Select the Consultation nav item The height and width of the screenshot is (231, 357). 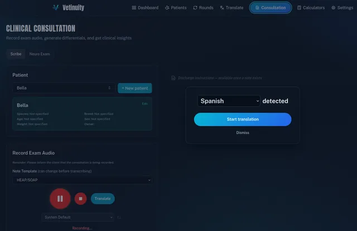point(271,8)
